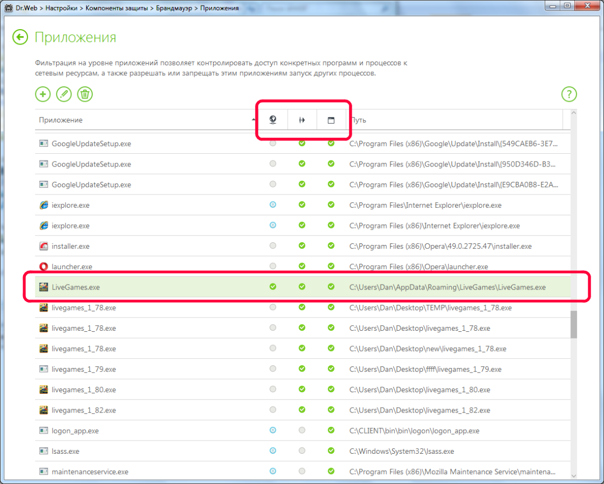604x484 pixels.
Task: Click the scrollbar up arrow of the list
Action: click(x=574, y=113)
